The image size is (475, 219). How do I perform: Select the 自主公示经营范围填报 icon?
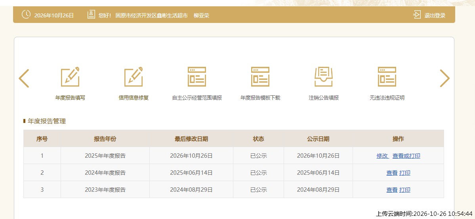pyautogui.click(x=197, y=77)
